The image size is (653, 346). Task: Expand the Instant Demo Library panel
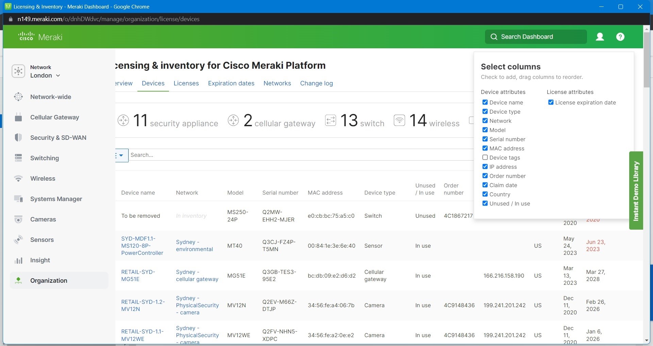636,190
